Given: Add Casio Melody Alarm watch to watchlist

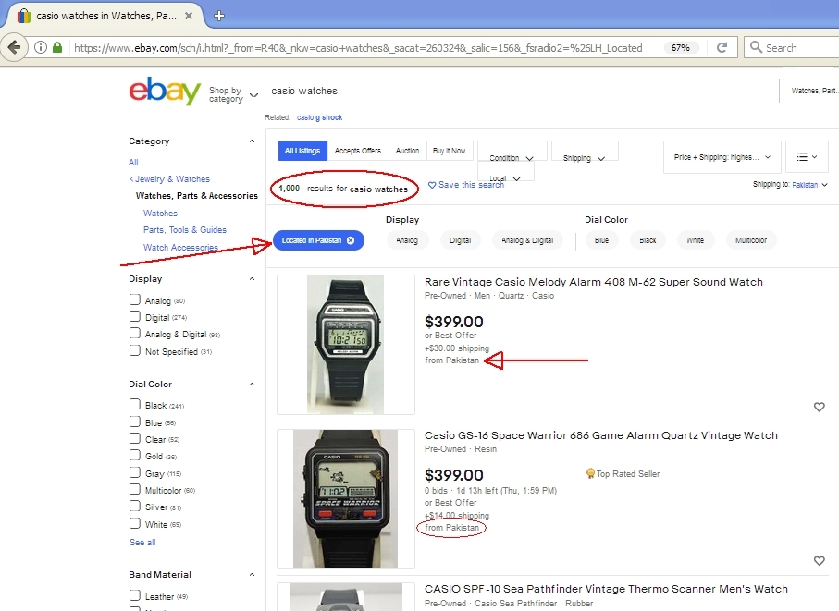Looking at the screenshot, I should (819, 407).
